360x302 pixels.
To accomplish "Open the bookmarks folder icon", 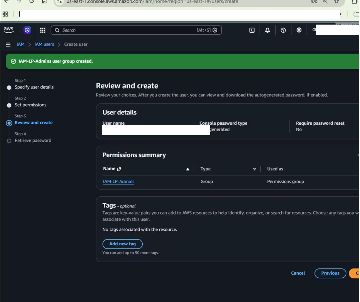I will [x=356, y=14].
